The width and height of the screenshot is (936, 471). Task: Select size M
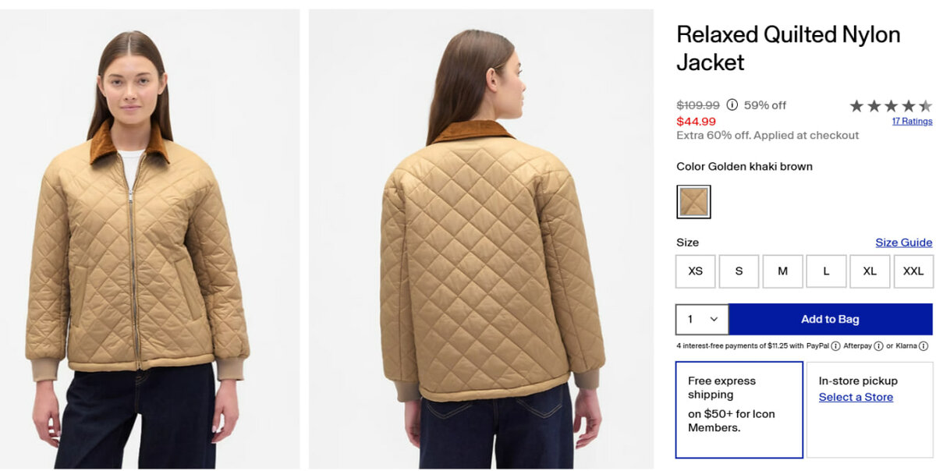pyautogui.click(x=782, y=271)
